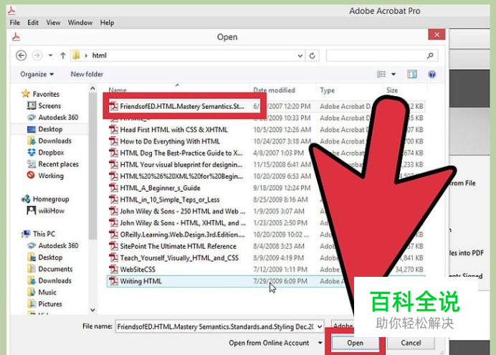Open the view options dropdown arrow
This screenshot has height=355, width=496.
click(x=394, y=75)
